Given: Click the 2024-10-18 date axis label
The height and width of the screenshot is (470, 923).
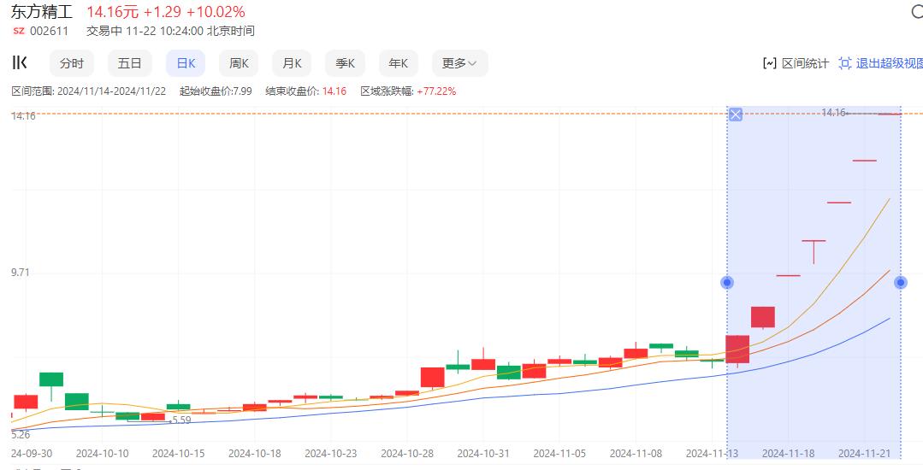Looking at the screenshot, I should pyautogui.click(x=254, y=454).
